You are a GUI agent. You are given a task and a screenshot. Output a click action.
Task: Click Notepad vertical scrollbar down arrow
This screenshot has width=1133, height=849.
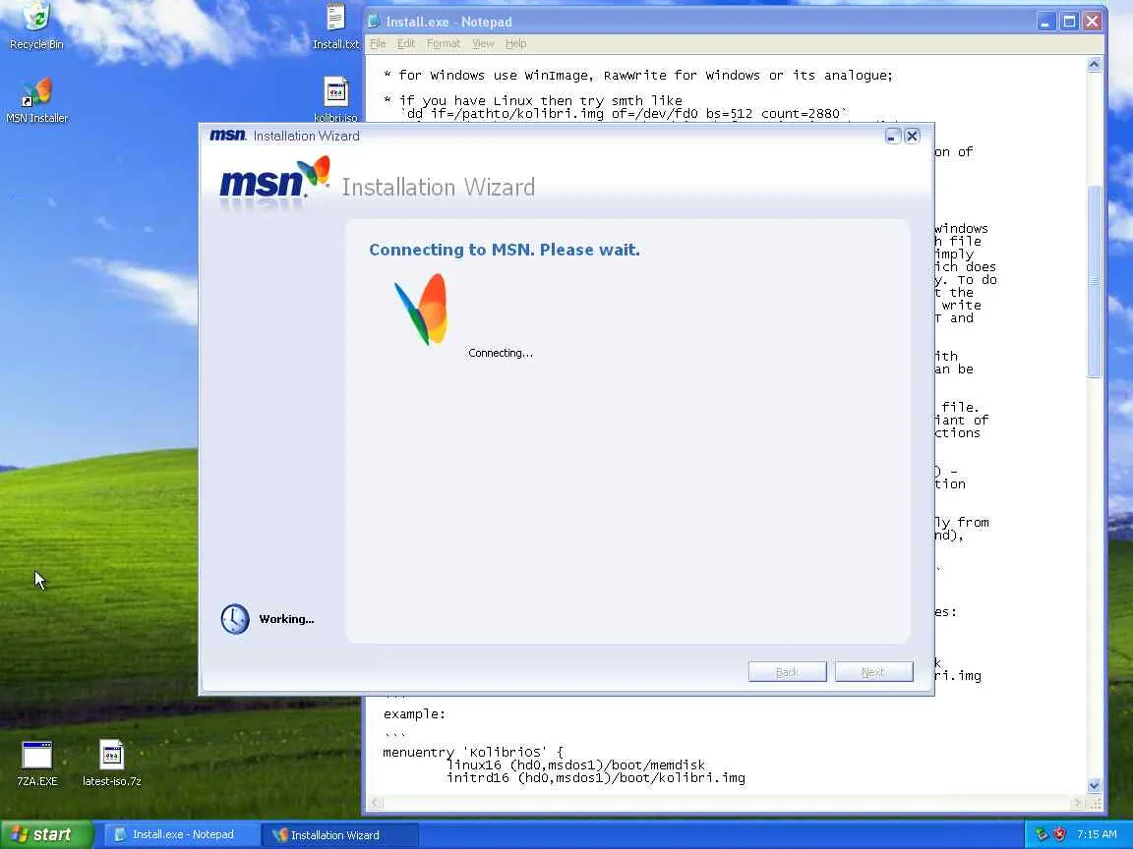click(x=1094, y=786)
